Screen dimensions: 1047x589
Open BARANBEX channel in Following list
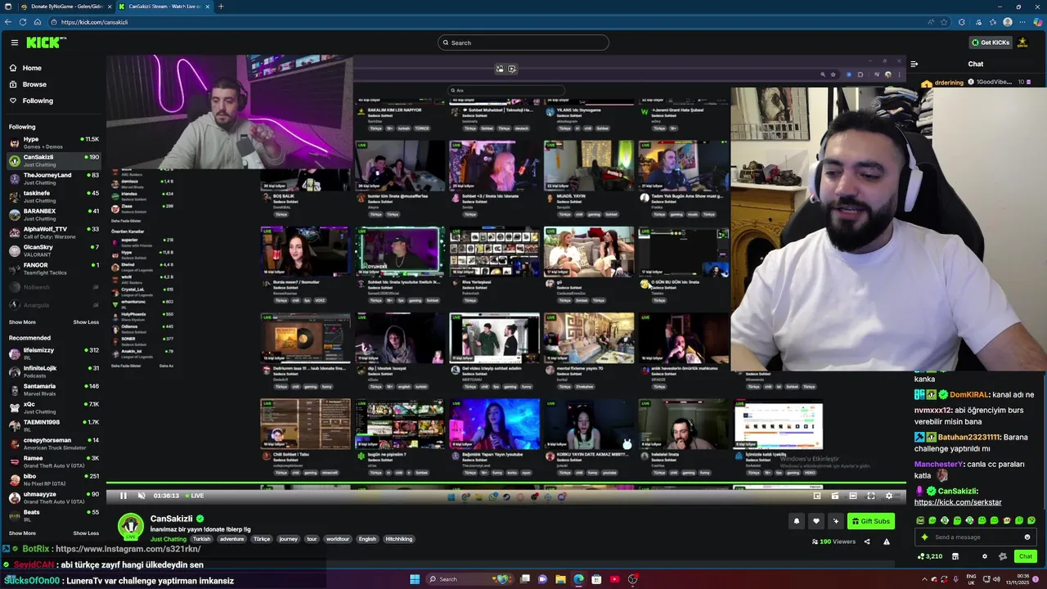click(54, 214)
